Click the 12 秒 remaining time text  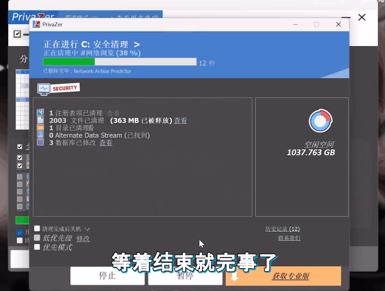coord(207,63)
